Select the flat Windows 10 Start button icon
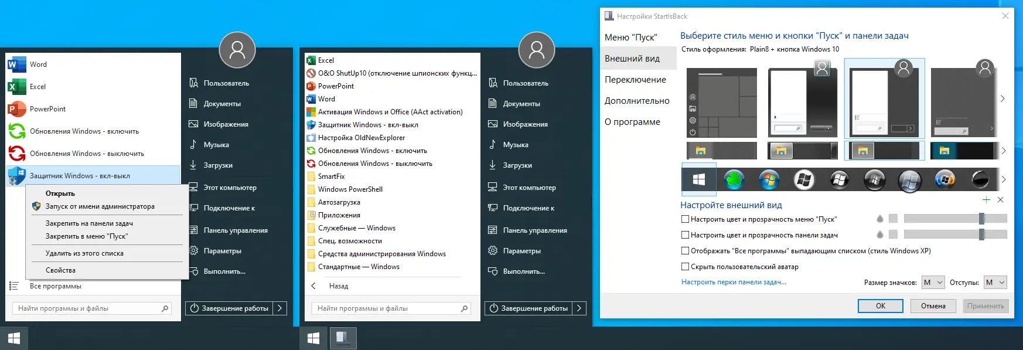 pos(699,180)
